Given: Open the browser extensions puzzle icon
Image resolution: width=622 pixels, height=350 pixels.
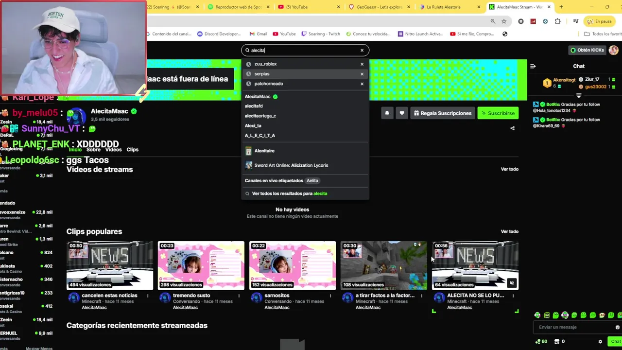Looking at the screenshot, I should (x=557, y=21).
